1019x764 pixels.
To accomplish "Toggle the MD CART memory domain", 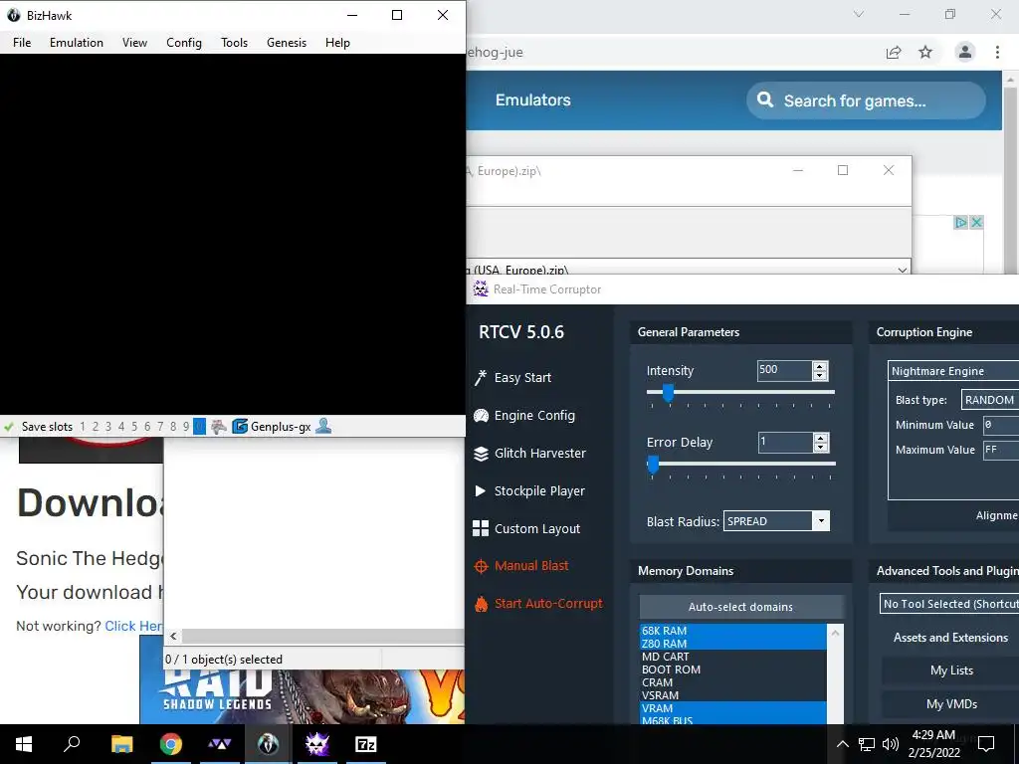I will click(x=733, y=657).
